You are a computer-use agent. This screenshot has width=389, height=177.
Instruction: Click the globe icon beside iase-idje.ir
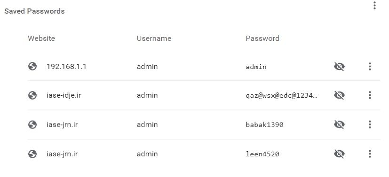pos(32,95)
